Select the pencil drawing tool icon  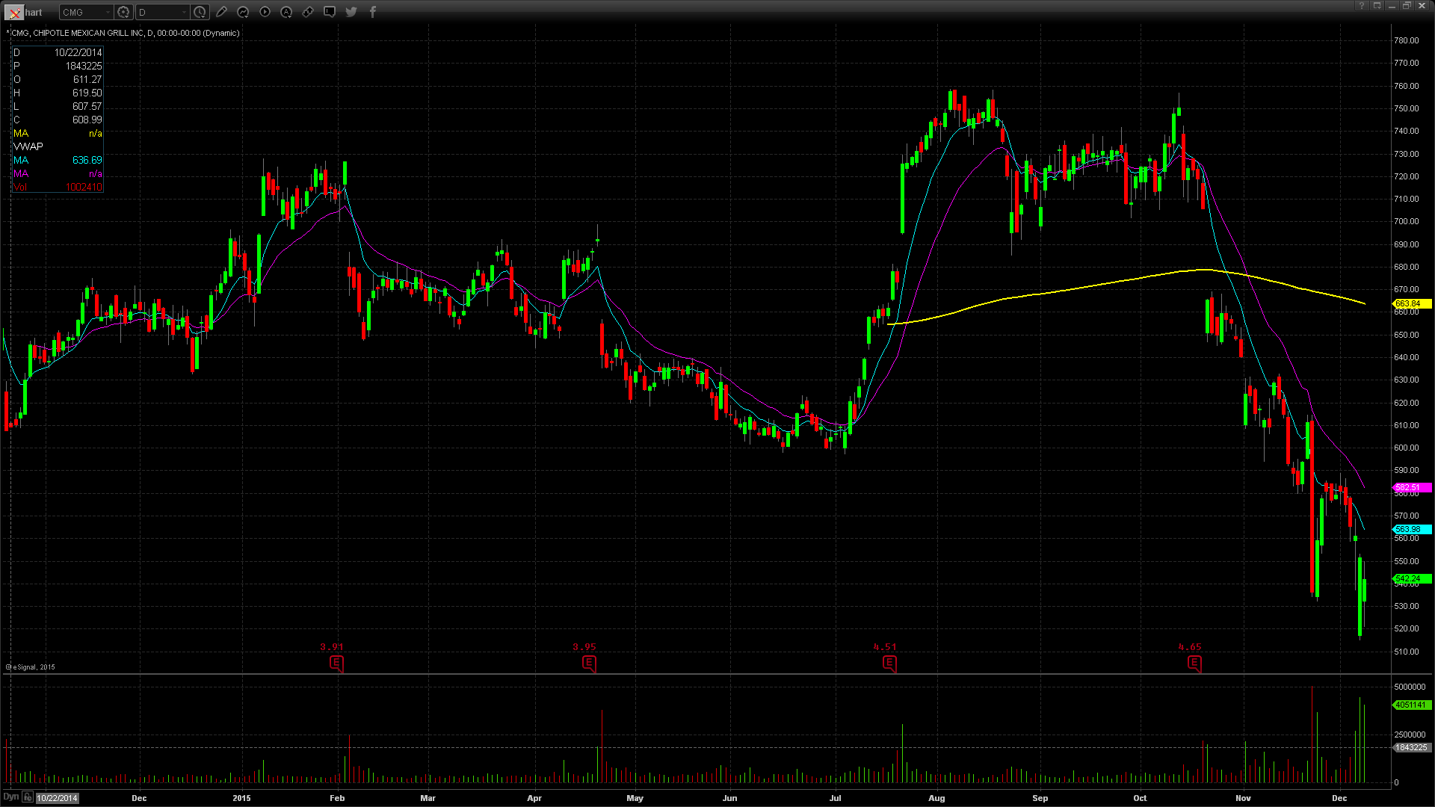click(221, 12)
